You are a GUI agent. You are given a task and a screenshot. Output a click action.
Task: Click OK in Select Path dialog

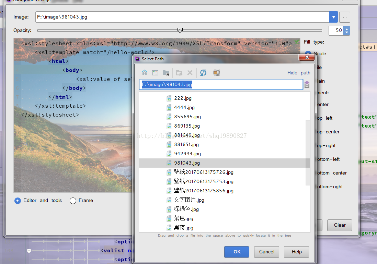pos(237,252)
